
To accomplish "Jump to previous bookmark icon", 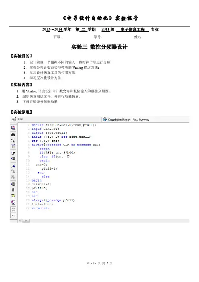I will click(x=13, y=177).
